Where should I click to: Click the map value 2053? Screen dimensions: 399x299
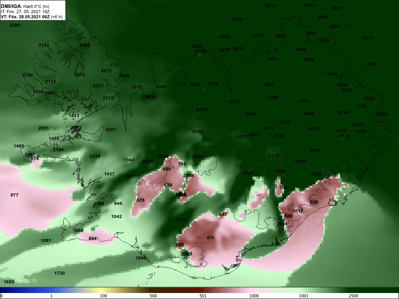[x=197, y=132]
